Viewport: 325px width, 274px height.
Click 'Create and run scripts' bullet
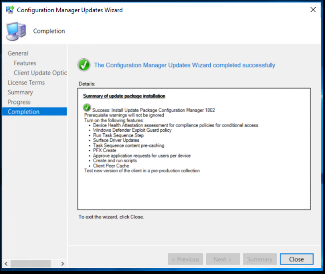(115, 161)
